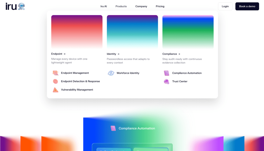Viewport: 264px width, 151px height.
Task: Go to the Pricing page
Action: coord(160,6)
